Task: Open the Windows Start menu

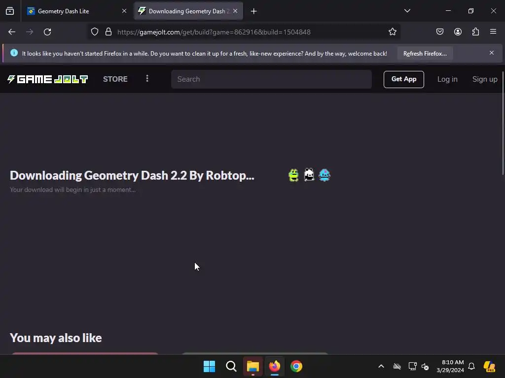Action: (x=209, y=366)
